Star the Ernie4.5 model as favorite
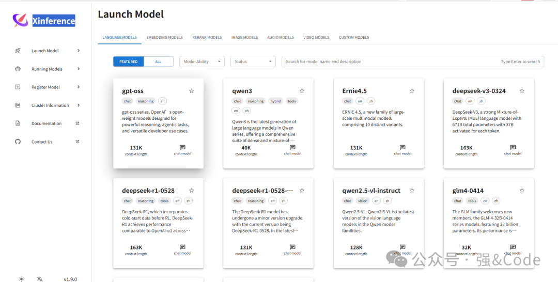Viewport: 558px width, 282px height. click(412, 91)
